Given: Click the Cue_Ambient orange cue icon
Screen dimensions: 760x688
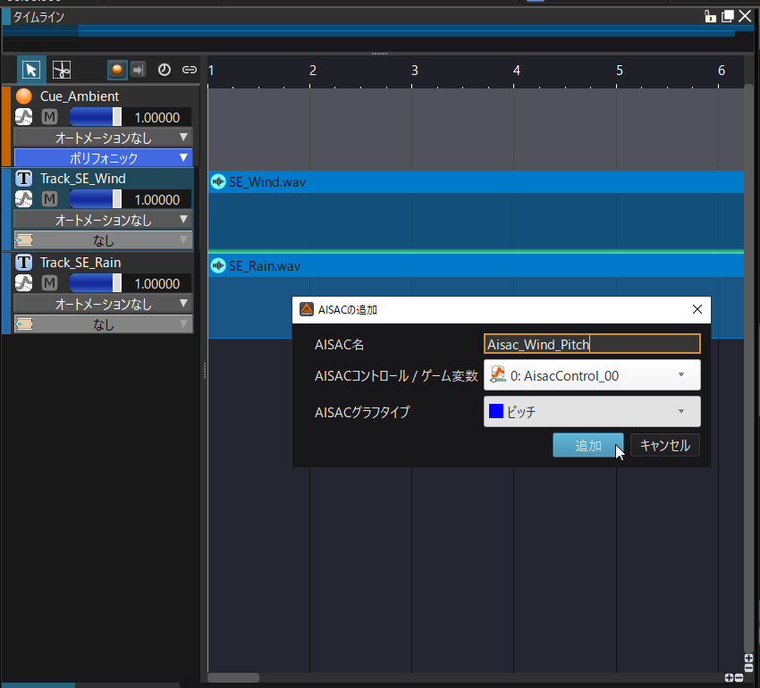Looking at the screenshot, I should point(24,96).
